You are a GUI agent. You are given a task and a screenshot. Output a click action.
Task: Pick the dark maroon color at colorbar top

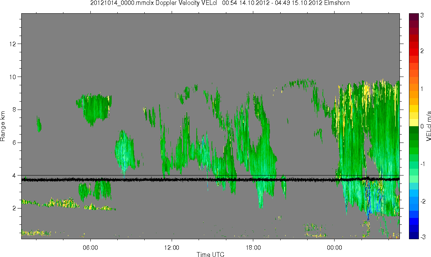(x=414, y=17)
